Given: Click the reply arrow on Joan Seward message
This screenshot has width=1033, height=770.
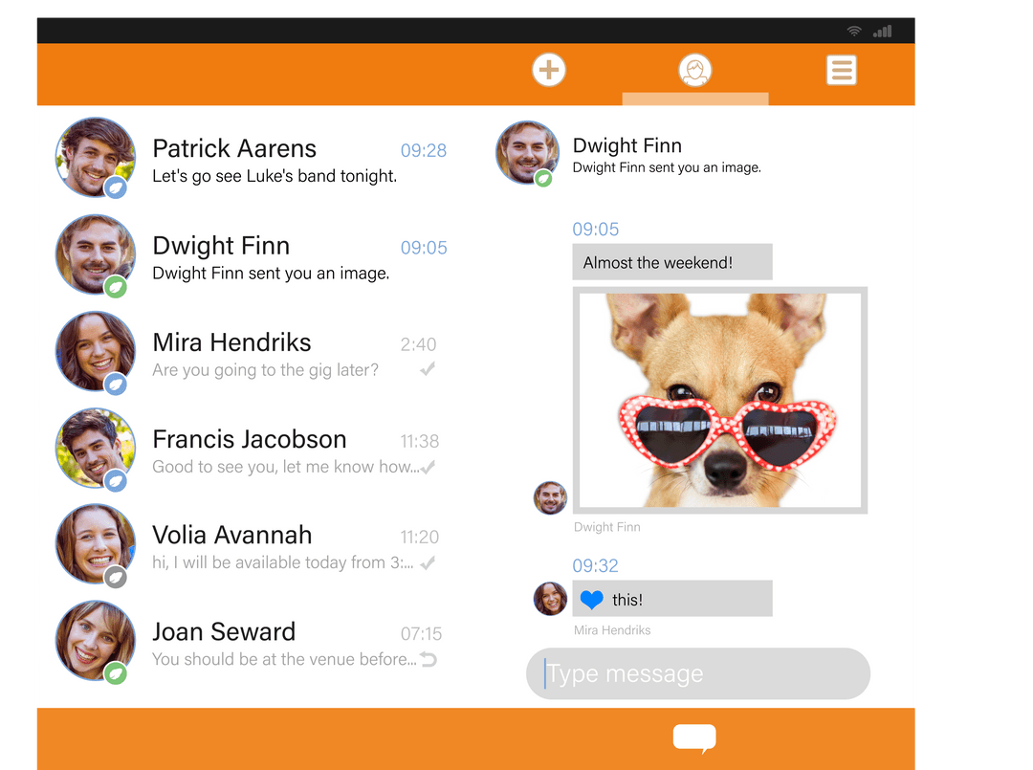Looking at the screenshot, I should [429, 659].
